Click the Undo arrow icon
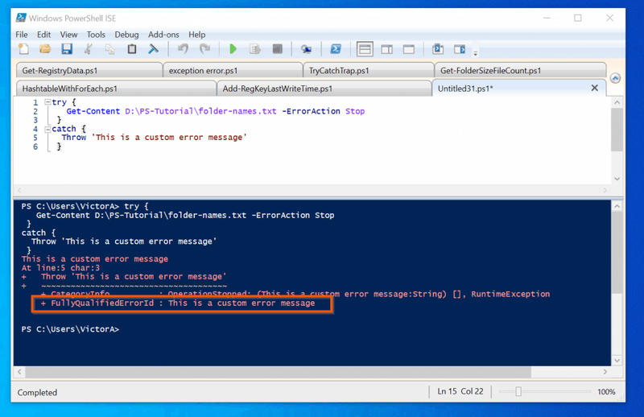This screenshot has width=644, height=417. coord(183,49)
